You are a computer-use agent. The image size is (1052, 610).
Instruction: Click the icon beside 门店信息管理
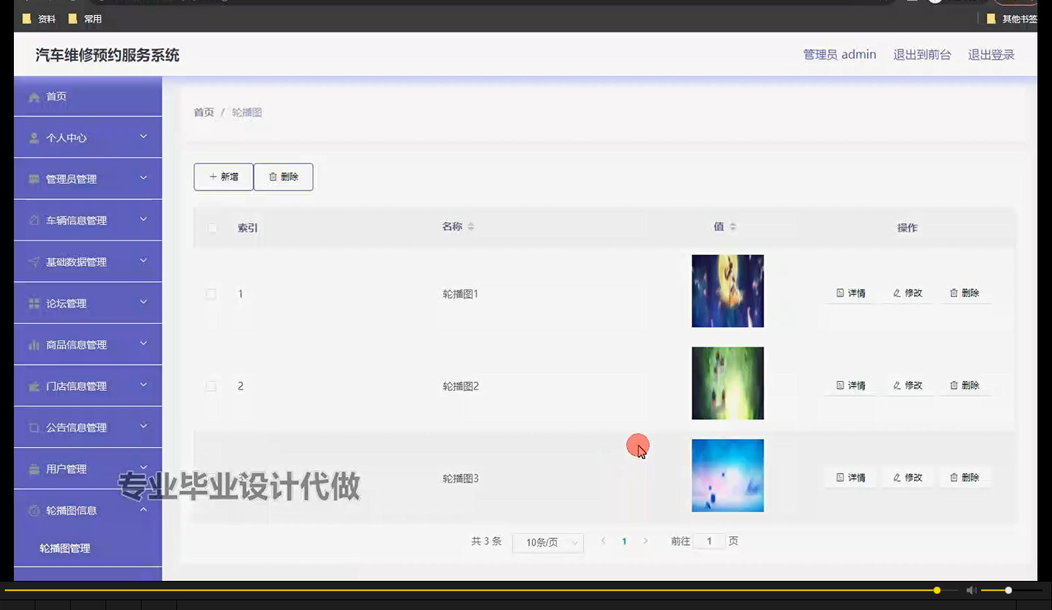click(33, 386)
